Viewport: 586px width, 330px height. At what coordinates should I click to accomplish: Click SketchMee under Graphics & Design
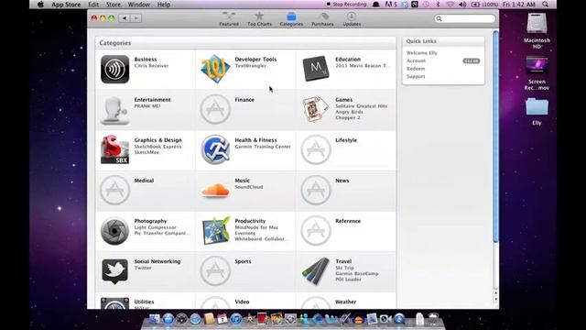pos(146,152)
